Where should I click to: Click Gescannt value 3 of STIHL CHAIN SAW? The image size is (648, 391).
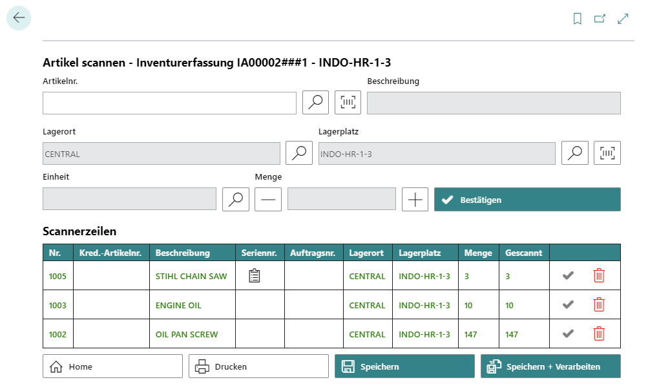(x=508, y=276)
